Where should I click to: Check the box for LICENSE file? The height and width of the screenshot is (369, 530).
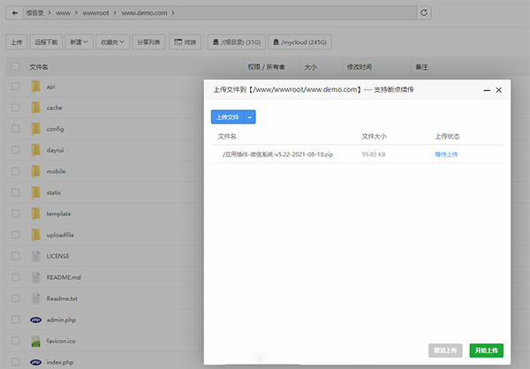point(16,256)
